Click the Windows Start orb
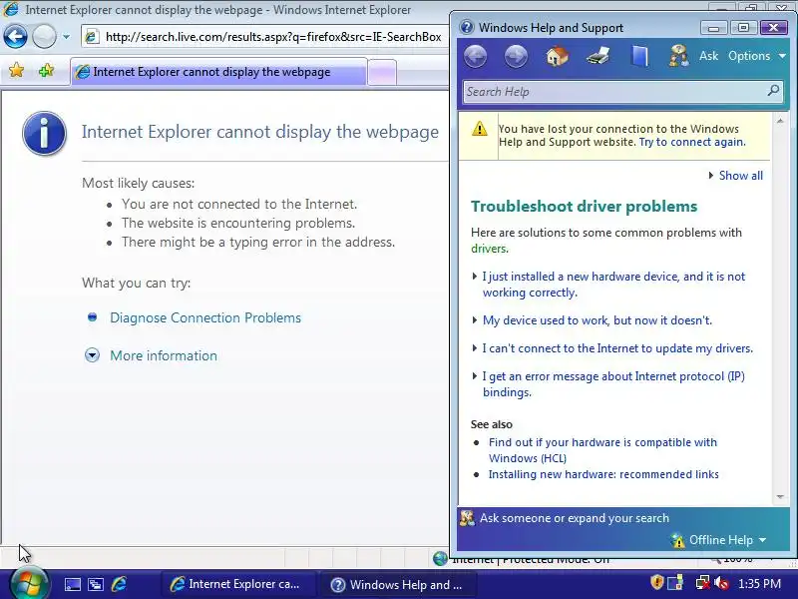The width and height of the screenshot is (798, 599). (29, 583)
